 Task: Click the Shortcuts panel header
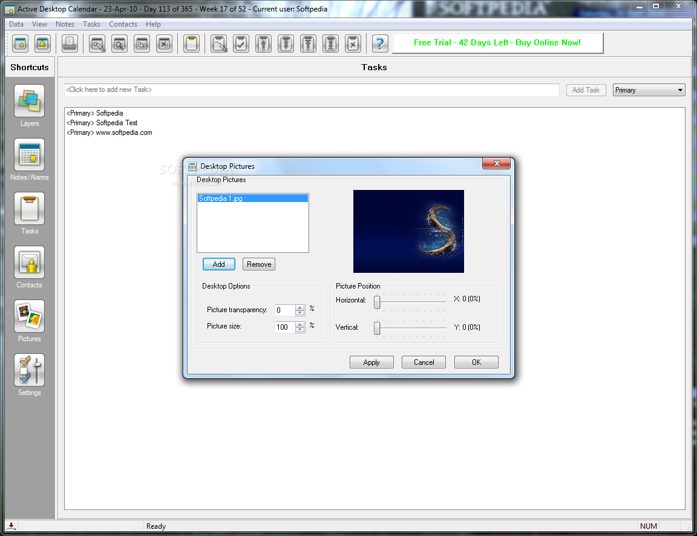(x=30, y=67)
